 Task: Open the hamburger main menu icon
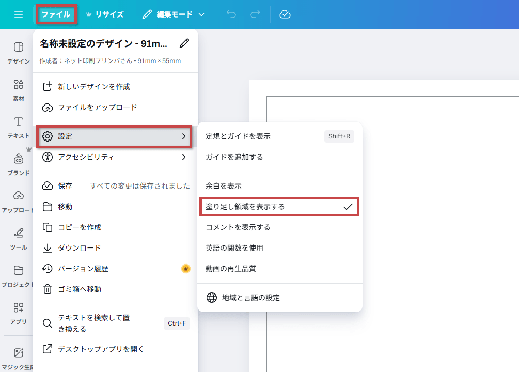pos(19,14)
